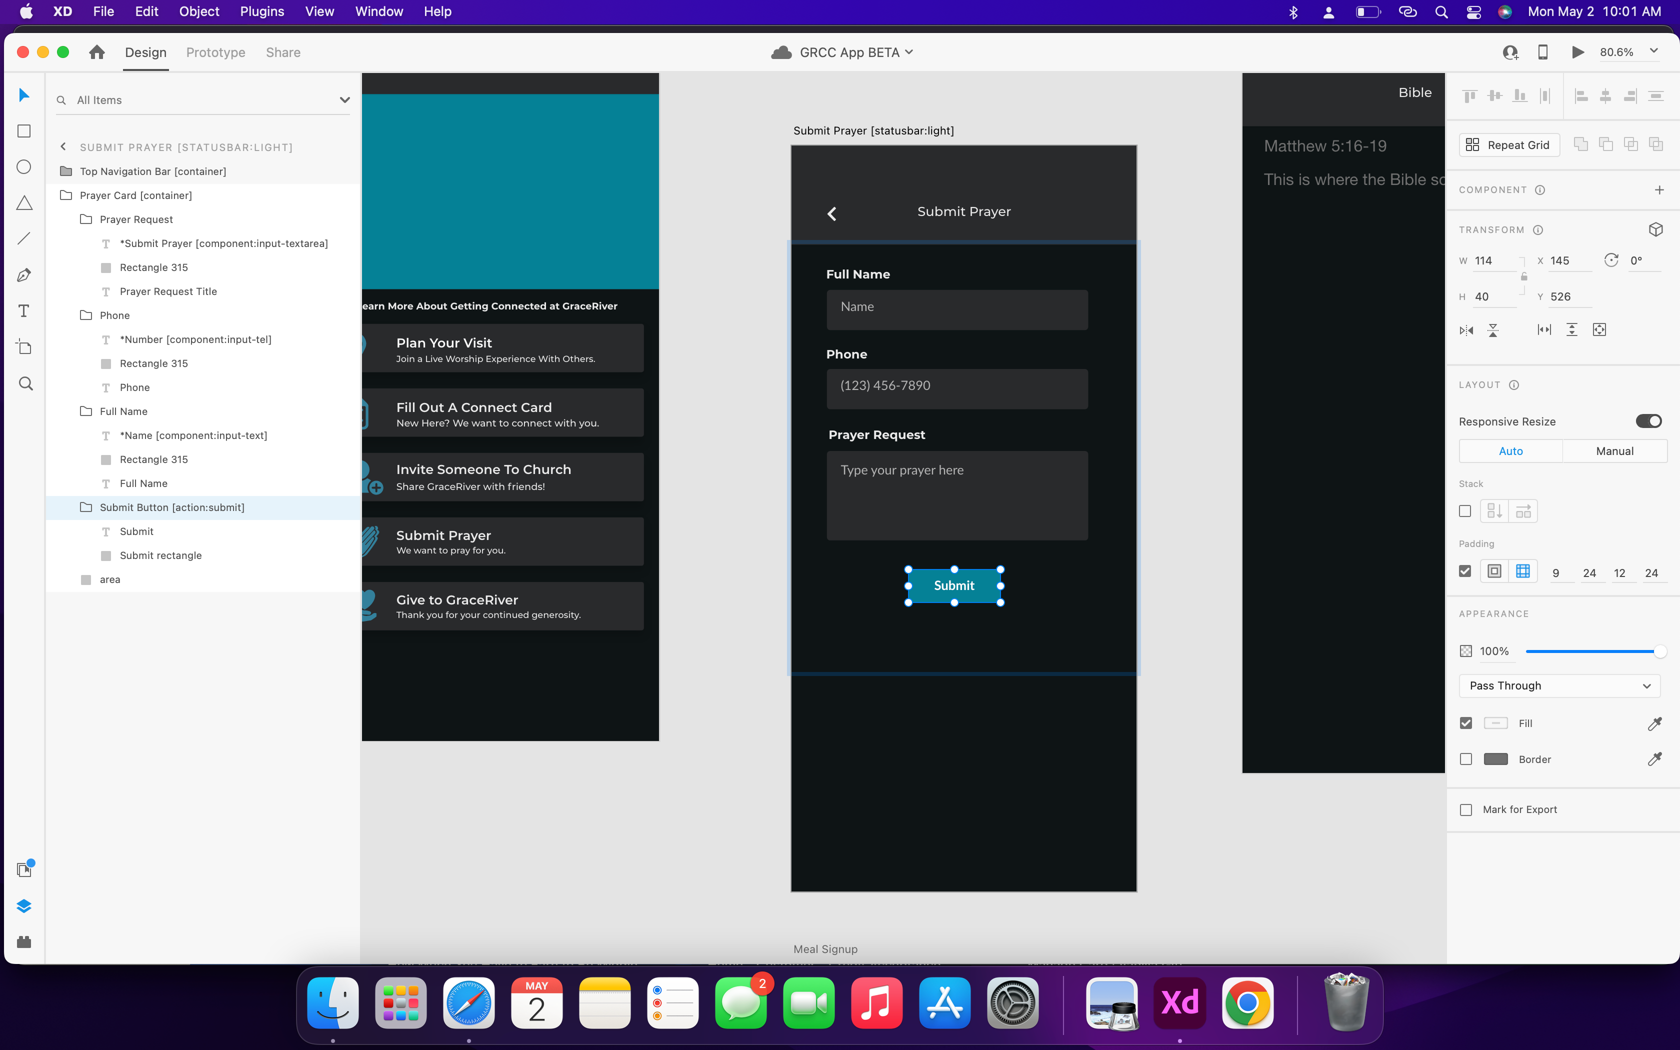Open the Plugins panel

(24, 941)
